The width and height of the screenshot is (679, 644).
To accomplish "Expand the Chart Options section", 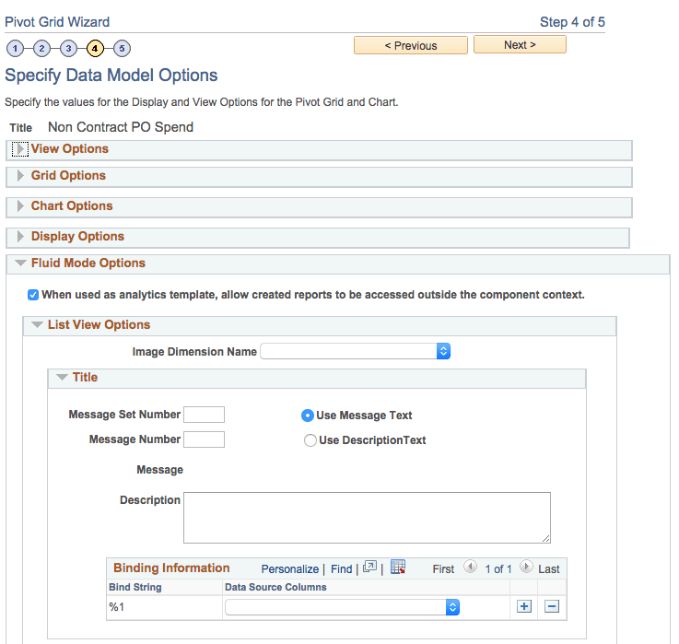I will (20, 206).
